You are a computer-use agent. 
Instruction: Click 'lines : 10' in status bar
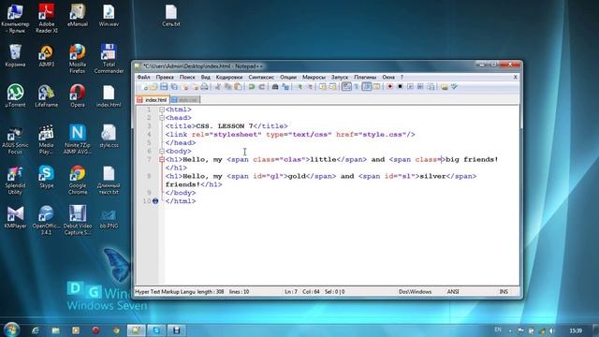click(x=240, y=291)
